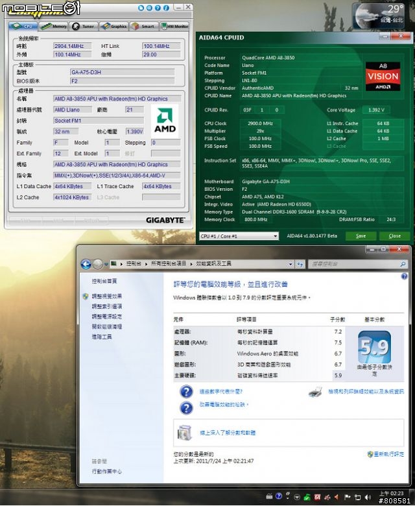Open learn more about scores online link
The height and width of the screenshot is (506, 415).
[x=228, y=433]
